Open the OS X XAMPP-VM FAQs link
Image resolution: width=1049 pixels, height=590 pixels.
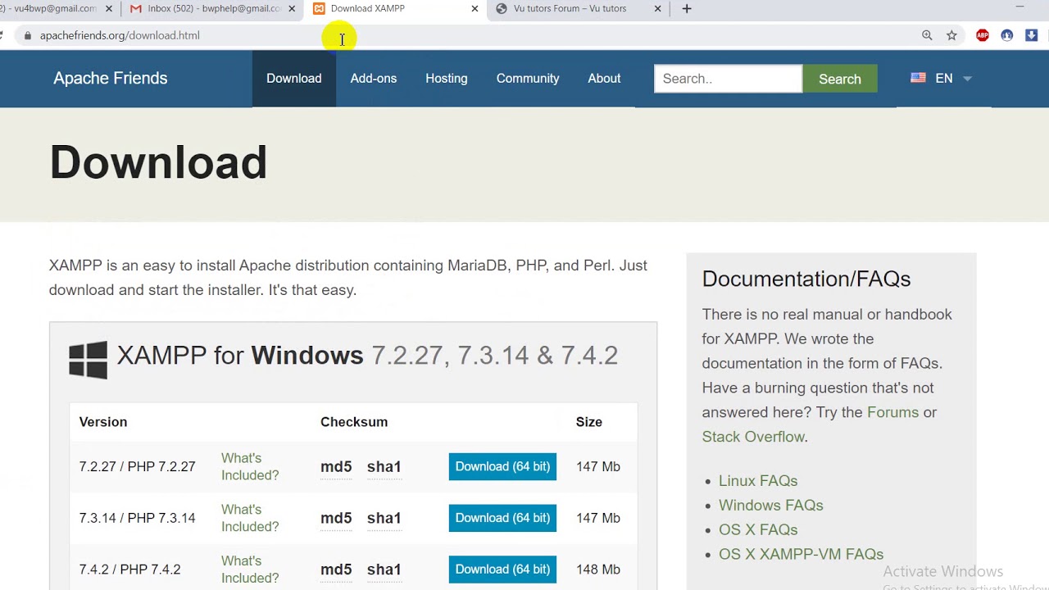coord(802,555)
